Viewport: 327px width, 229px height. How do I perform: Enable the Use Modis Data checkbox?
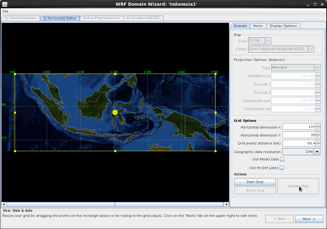click(282, 159)
